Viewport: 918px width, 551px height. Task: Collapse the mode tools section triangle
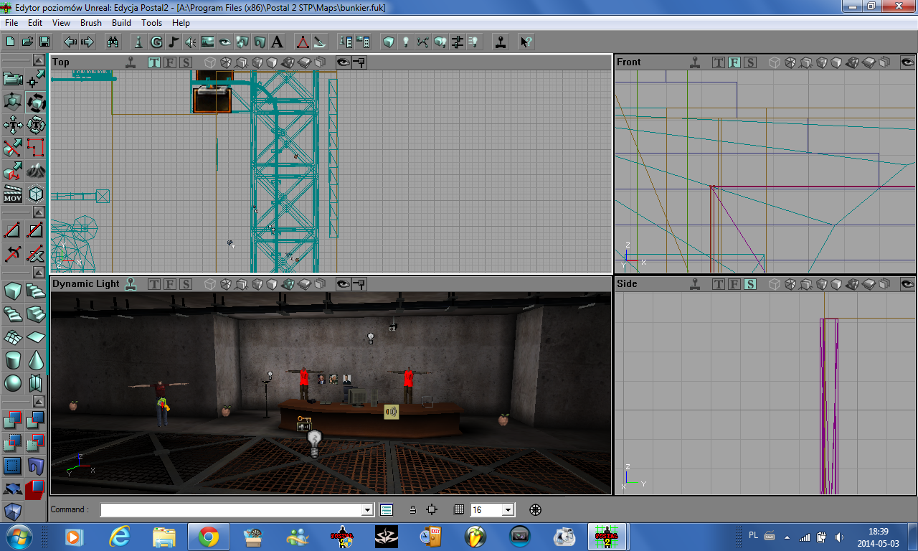click(39, 60)
